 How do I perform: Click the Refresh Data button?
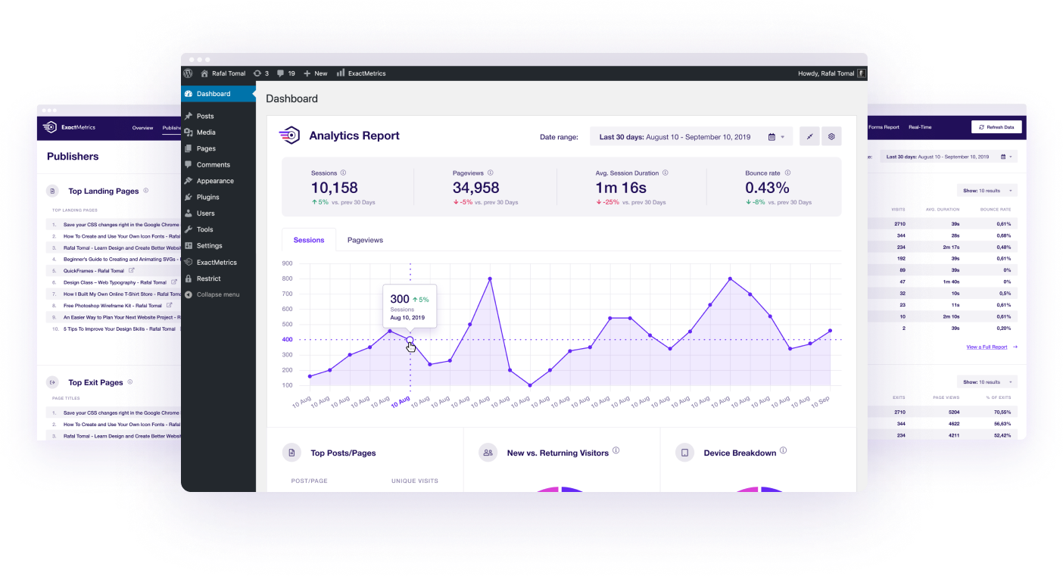pyautogui.click(x=996, y=127)
